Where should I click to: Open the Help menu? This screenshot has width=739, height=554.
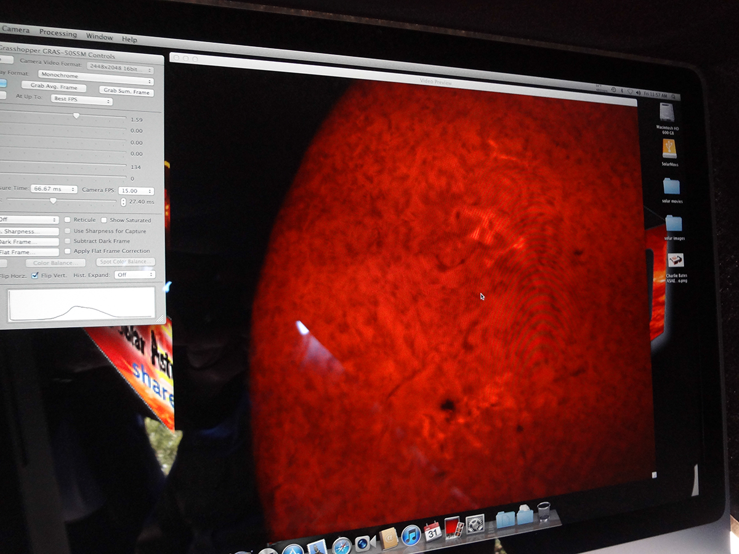[x=129, y=39]
